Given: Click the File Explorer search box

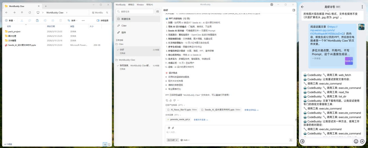Looking at the screenshot, I should click(x=100, y=12).
